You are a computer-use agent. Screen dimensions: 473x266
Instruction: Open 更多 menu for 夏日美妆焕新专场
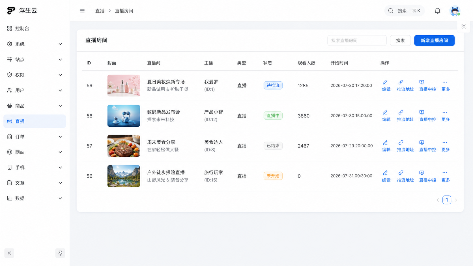[446, 86]
